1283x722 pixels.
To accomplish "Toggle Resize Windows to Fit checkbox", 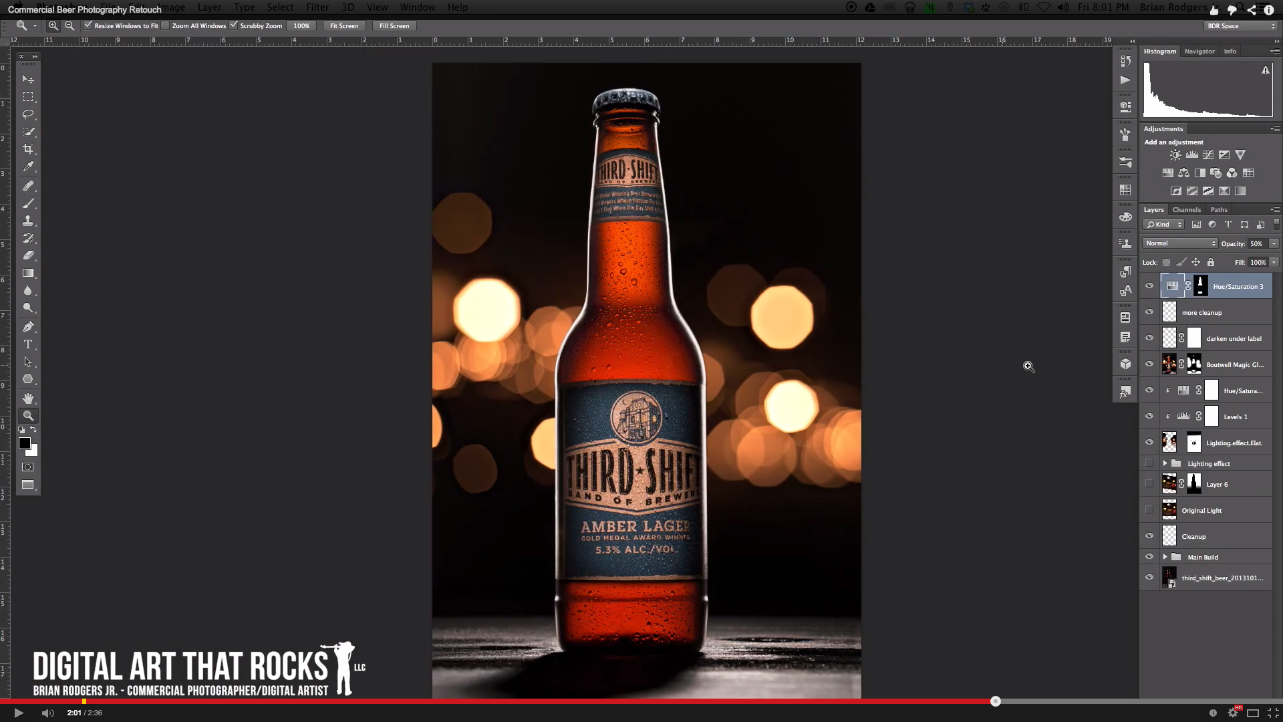I will (x=88, y=25).
